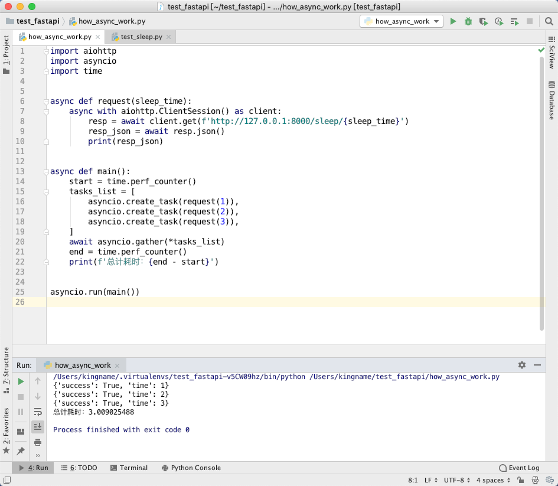
Task: Click the restore layout icon in Run panel
Action: click(x=21, y=432)
